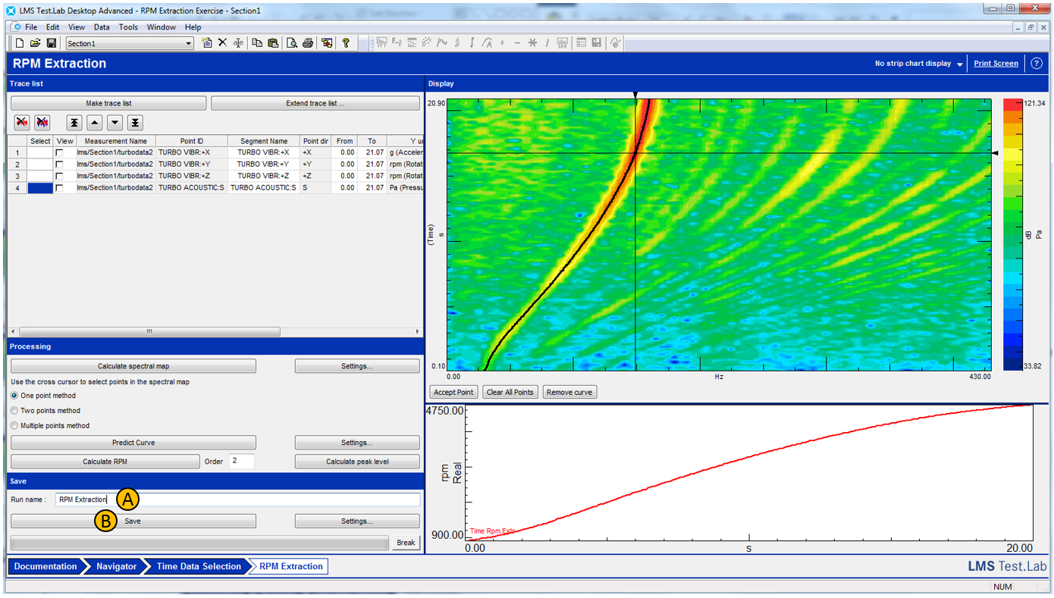Rename the section using the toolbar icon
The height and width of the screenshot is (598, 1054).
238,43
